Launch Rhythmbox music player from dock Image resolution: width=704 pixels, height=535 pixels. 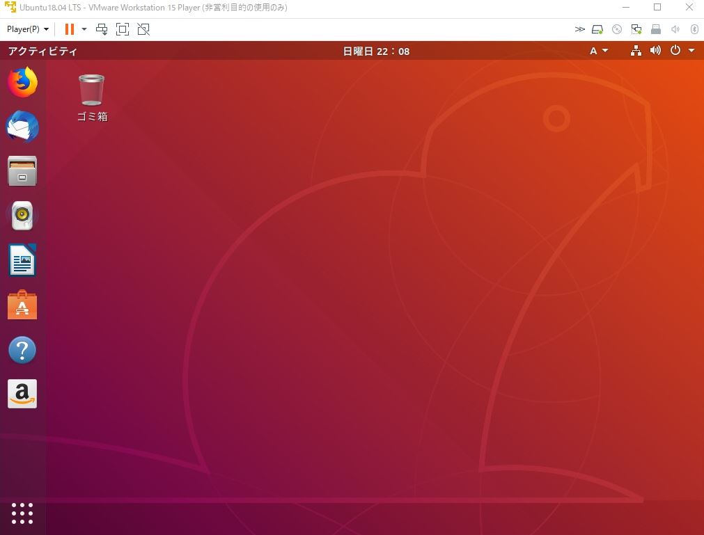(x=22, y=216)
